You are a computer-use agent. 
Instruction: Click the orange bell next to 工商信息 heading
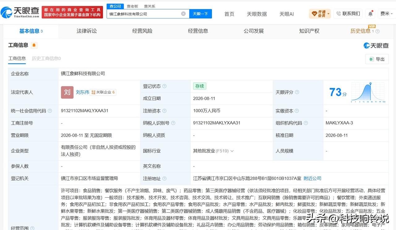[x=34, y=45]
